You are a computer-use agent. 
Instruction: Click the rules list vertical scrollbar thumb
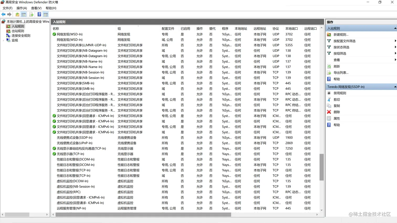pos(321,167)
